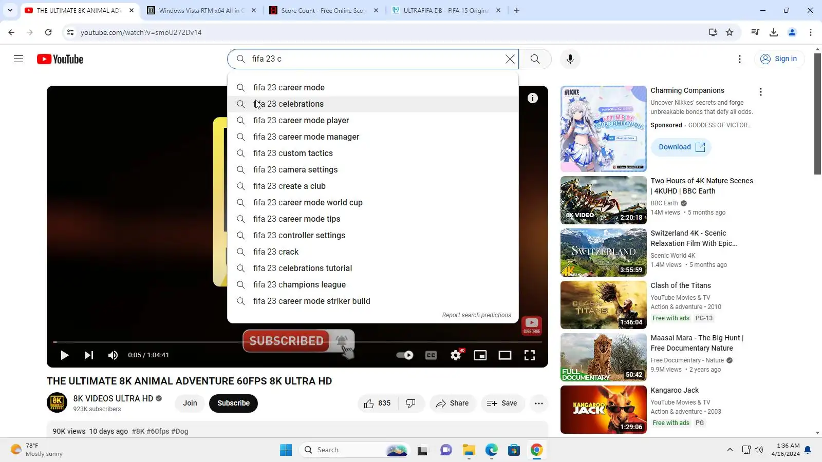The image size is (822, 462).
Task: Download the Charming Companions ad app
Action: coord(681,147)
